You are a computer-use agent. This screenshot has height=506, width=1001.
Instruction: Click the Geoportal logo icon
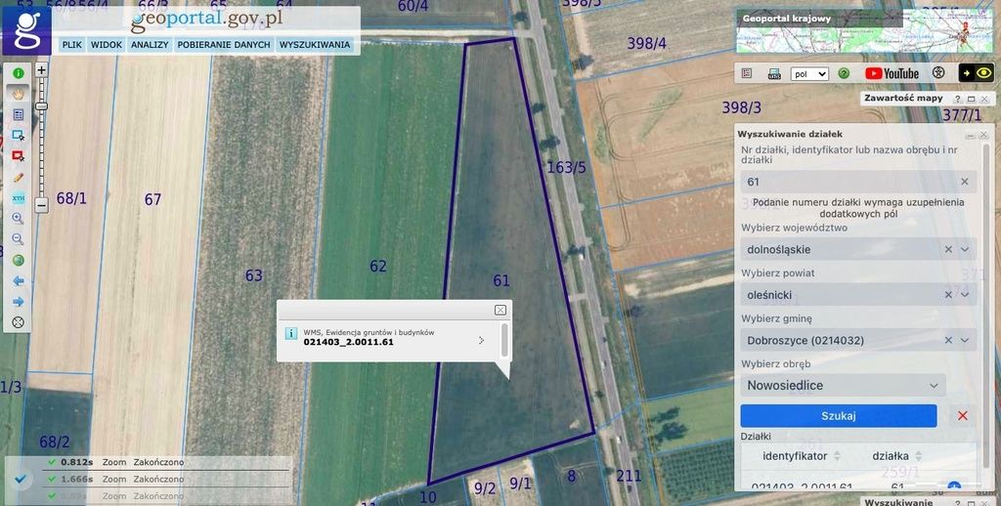pos(26,30)
